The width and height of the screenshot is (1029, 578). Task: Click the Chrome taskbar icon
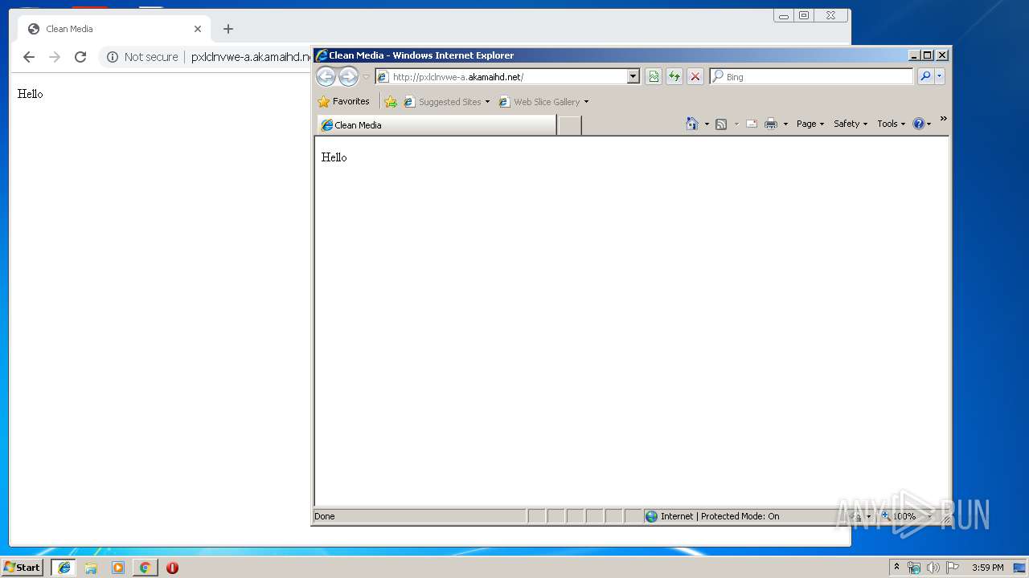145,568
